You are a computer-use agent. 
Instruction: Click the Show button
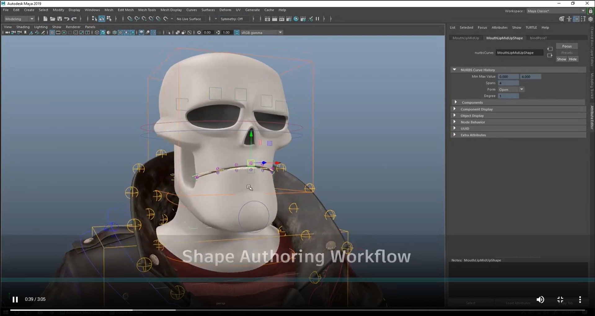coord(562,59)
